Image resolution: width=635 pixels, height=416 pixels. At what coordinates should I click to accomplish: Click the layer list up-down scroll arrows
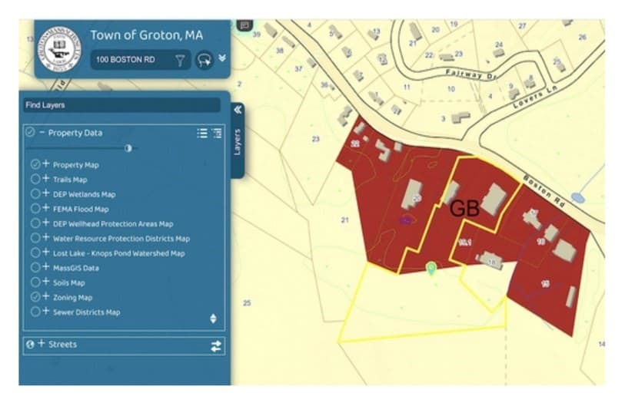[214, 319]
